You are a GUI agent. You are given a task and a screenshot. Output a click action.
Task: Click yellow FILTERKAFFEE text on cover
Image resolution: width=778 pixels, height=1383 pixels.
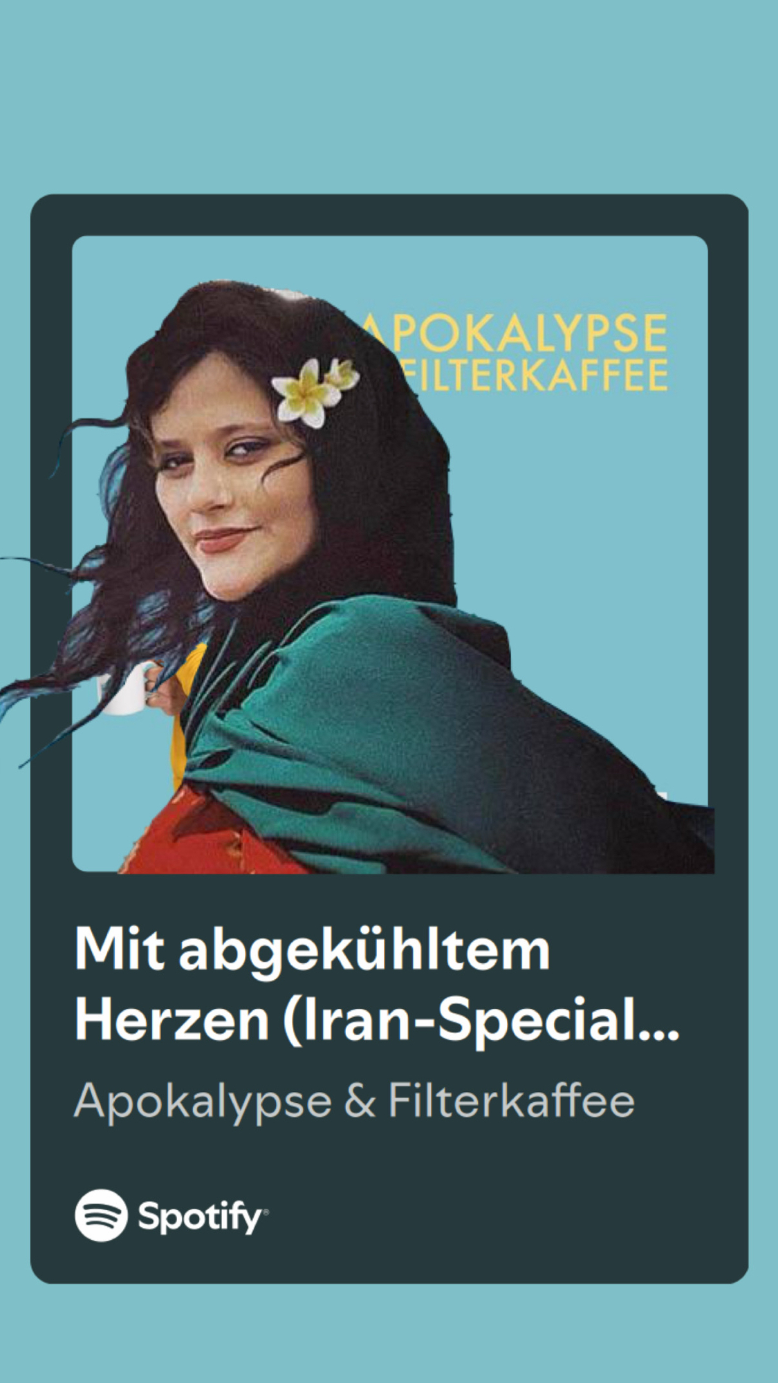pyautogui.click(x=536, y=375)
